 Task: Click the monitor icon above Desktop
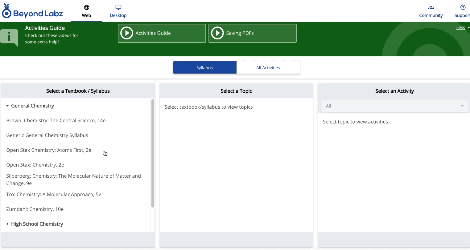click(x=118, y=7)
